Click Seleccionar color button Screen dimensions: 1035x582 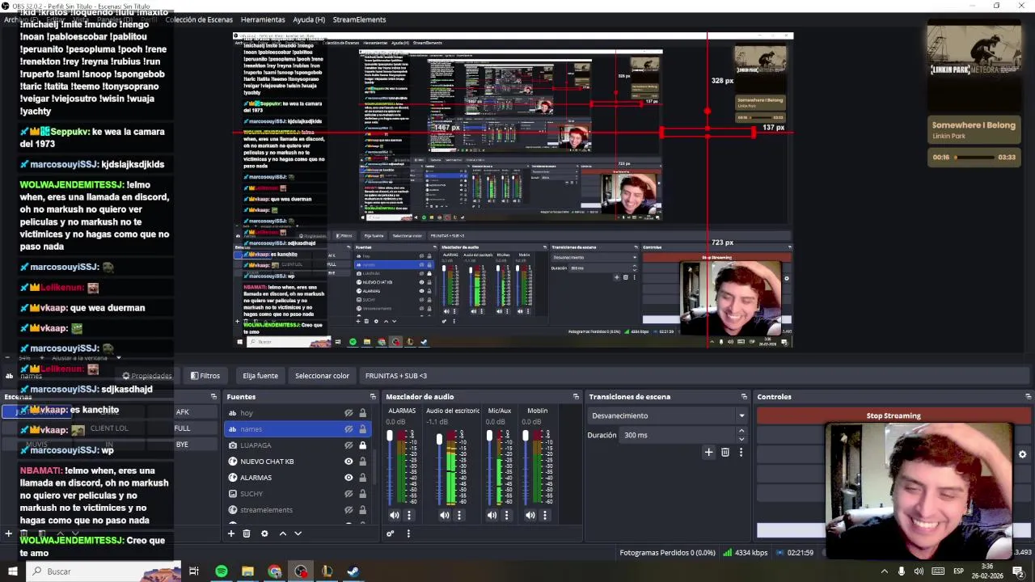[x=322, y=376]
